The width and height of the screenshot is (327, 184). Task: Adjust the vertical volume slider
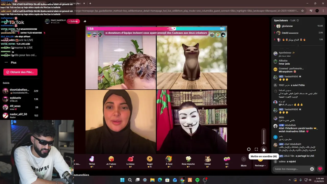pos(264,137)
